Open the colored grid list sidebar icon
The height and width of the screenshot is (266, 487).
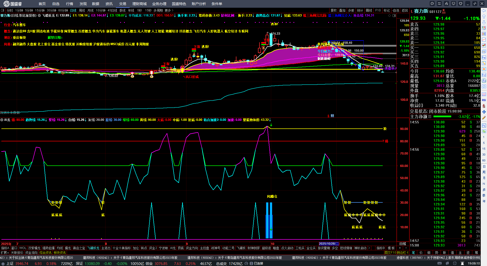pos(484,34)
